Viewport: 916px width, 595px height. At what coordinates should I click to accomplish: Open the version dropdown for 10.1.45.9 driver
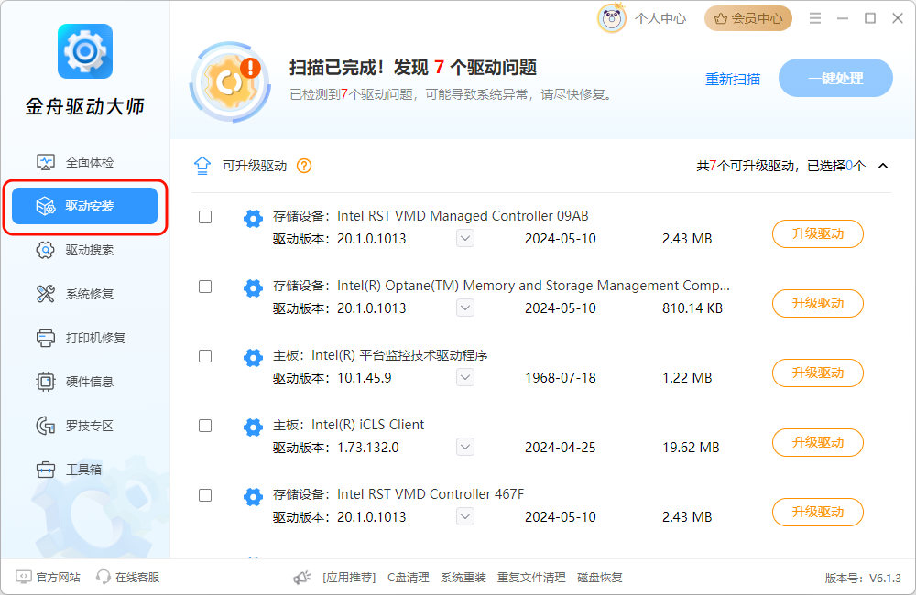tap(465, 377)
